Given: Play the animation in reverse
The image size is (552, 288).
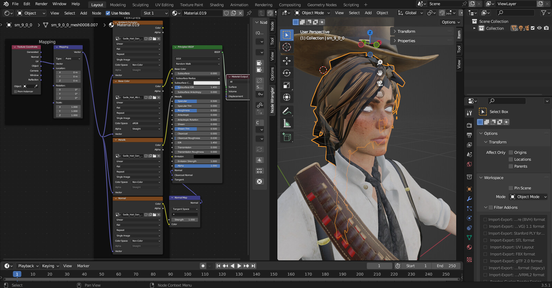Looking at the screenshot, I should click(232, 266).
